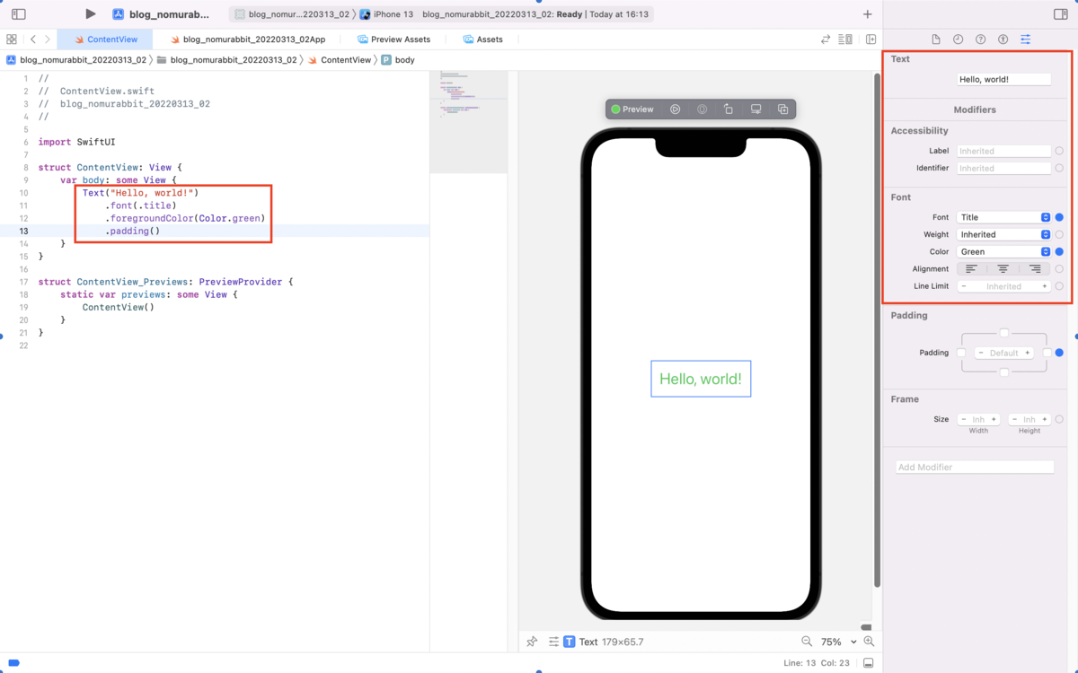This screenshot has height=673, width=1078.
Task: Show the Attributes Inspector icon
Action: pos(1026,39)
